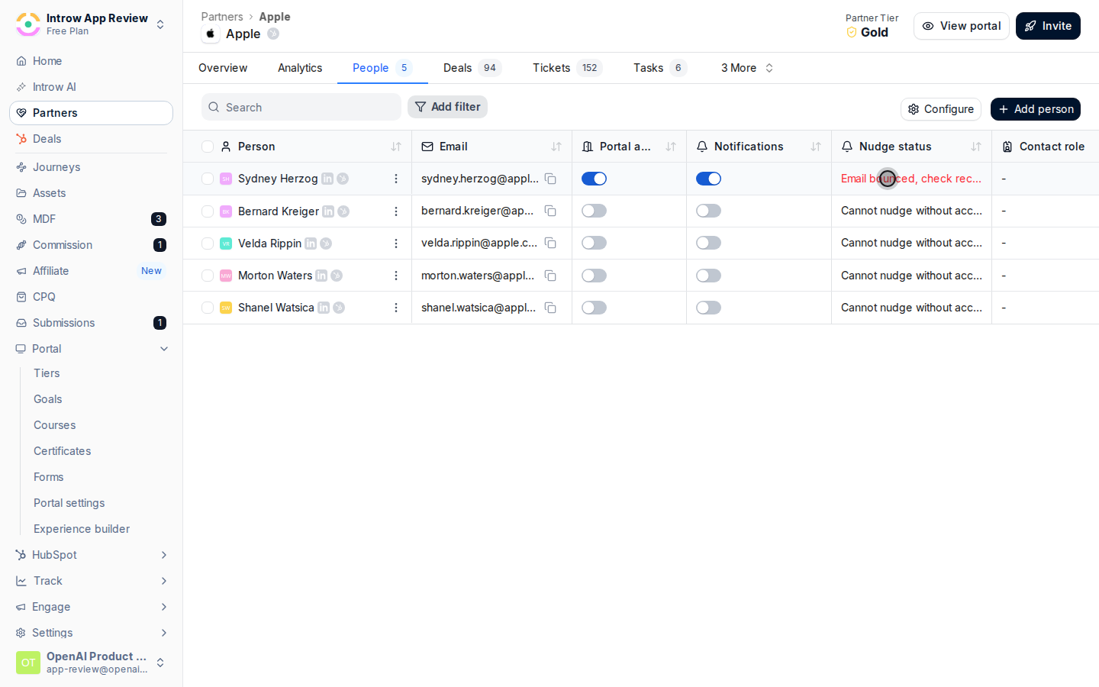This screenshot has height=687, width=1099.
Task: Enable notifications for Bernard Kreiger
Action: (708, 211)
